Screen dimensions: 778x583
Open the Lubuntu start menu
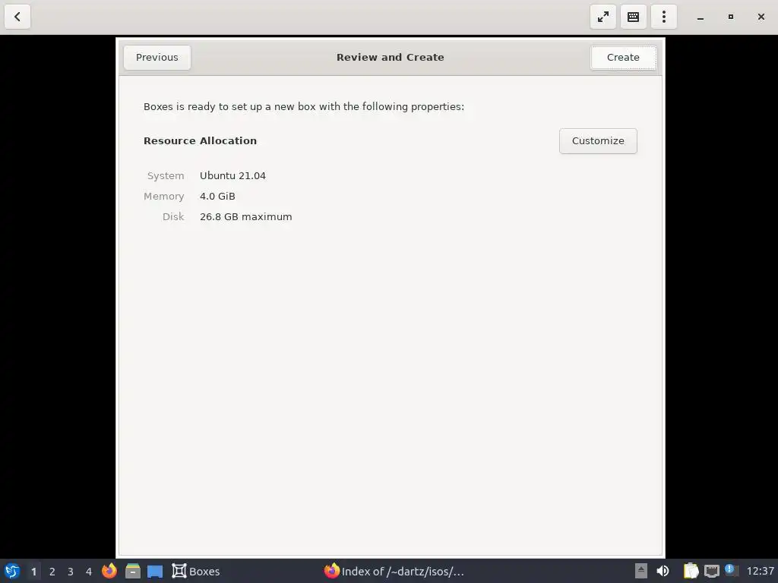(x=12, y=571)
